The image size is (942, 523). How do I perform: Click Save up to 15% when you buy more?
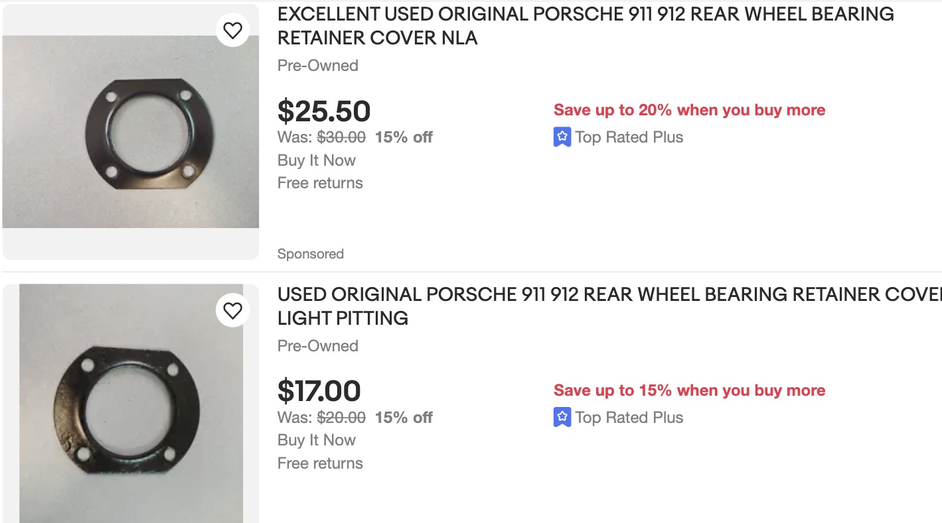pyautogui.click(x=689, y=390)
